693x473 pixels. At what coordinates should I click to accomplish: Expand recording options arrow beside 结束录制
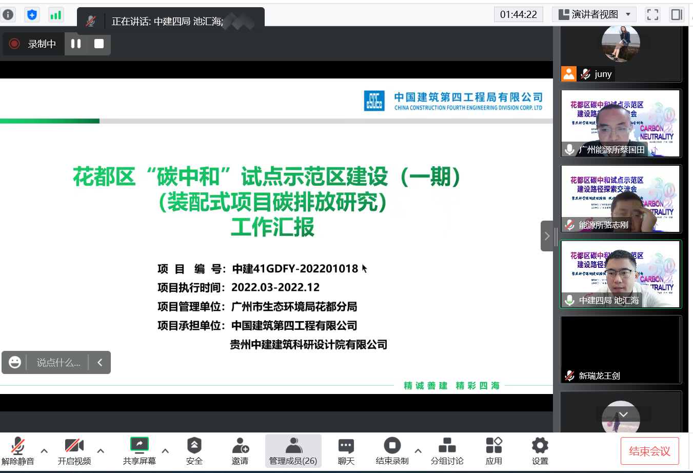coord(418,451)
